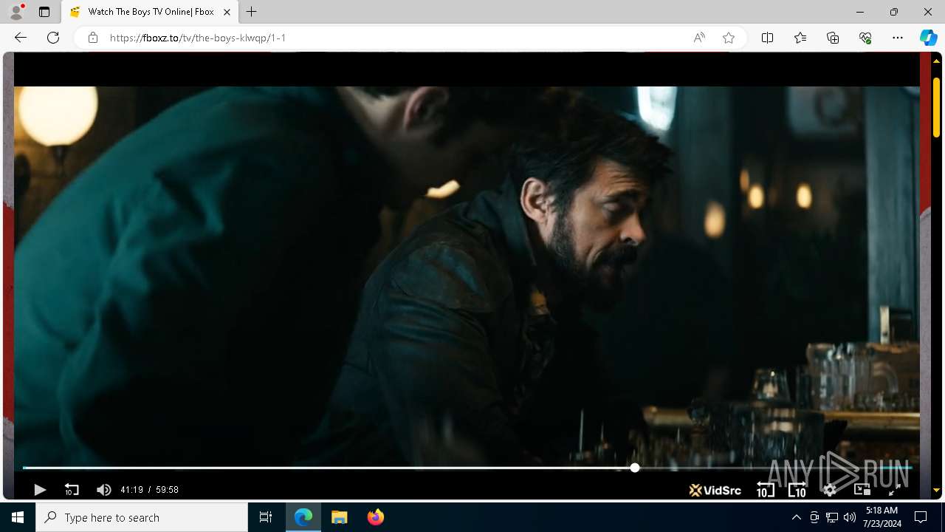Refresh the current page
Viewport: 945px width, 532px height.
pos(53,38)
